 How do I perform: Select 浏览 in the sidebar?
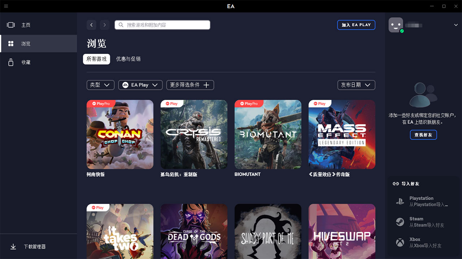[x=39, y=44]
